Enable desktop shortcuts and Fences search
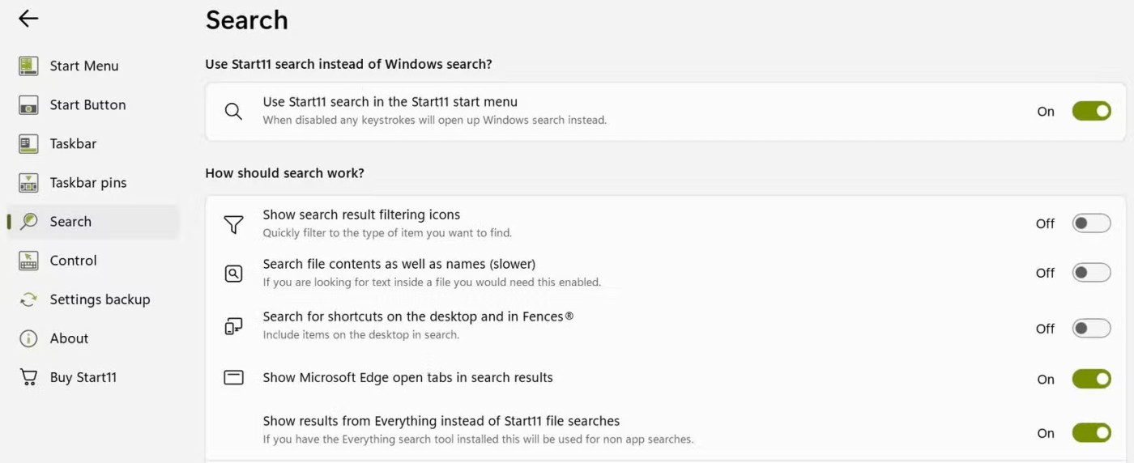This screenshot has height=463, width=1134. click(x=1091, y=328)
